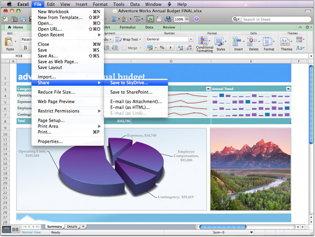Select E-mail (as Attachment) option
The height and width of the screenshot is (237, 315).
[x=136, y=102]
